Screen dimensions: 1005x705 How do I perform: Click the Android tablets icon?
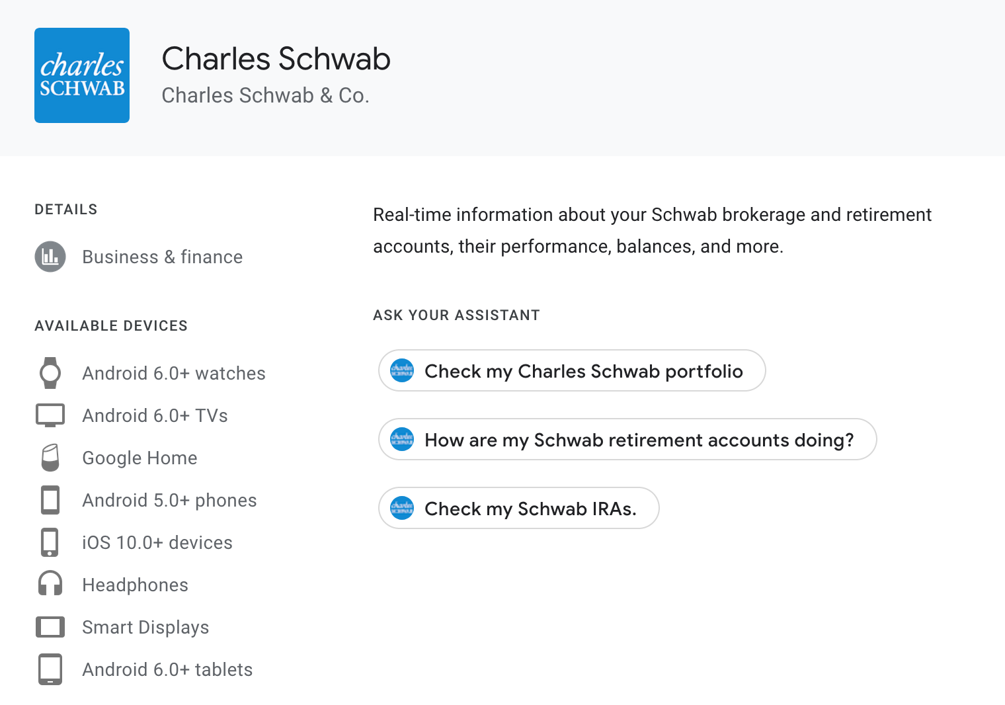(x=50, y=669)
